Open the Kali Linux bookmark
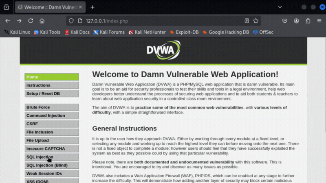Screen dimensions: 326x183 [17, 32]
